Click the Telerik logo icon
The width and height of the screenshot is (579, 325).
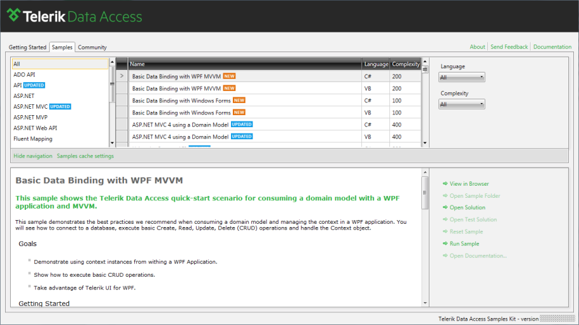[13, 15]
